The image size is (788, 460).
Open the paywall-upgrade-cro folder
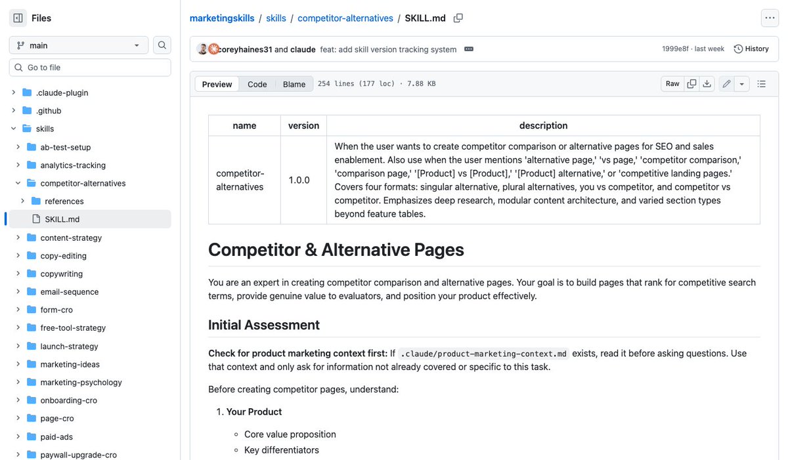[79, 454]
